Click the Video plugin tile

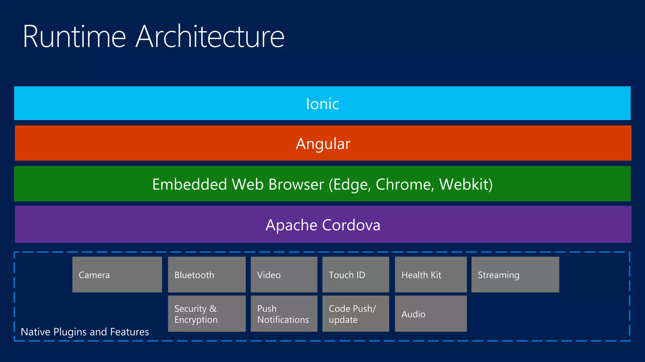pos(284,275)
